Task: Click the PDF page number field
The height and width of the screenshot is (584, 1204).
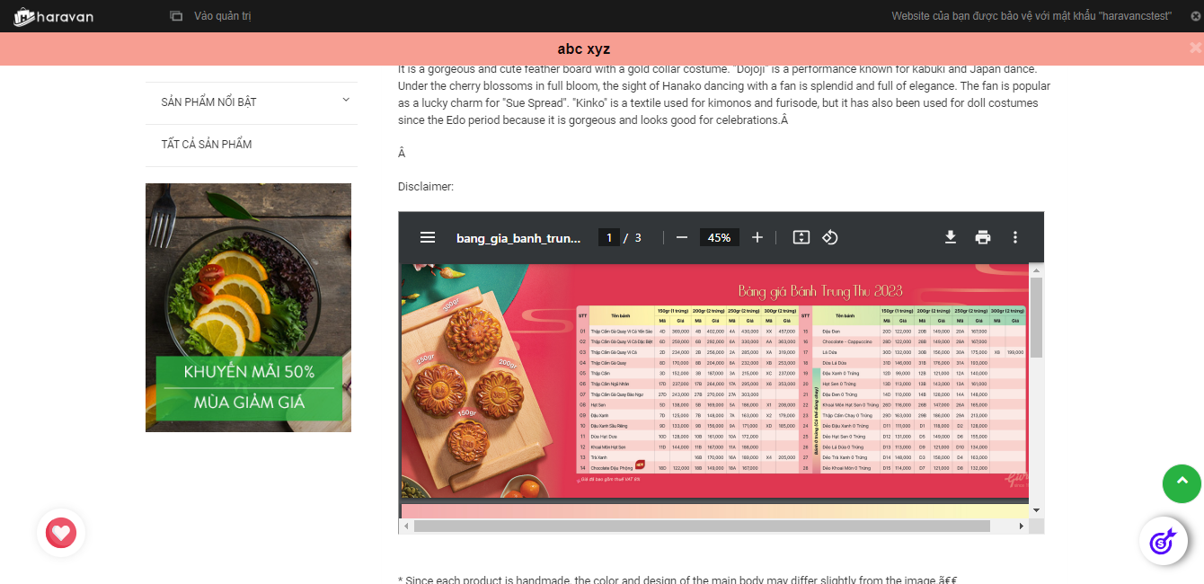Action: (x=609, y=237)
